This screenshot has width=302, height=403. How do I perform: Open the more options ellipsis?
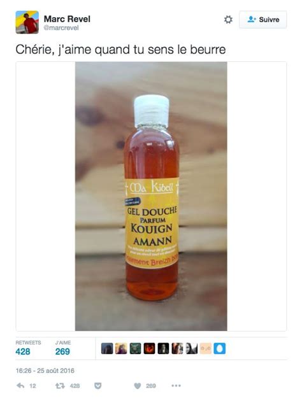176,386
